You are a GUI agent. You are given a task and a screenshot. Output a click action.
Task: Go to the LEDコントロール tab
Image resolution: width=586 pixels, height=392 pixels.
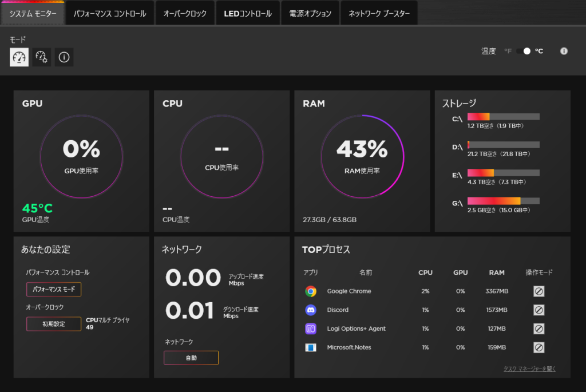248,14
